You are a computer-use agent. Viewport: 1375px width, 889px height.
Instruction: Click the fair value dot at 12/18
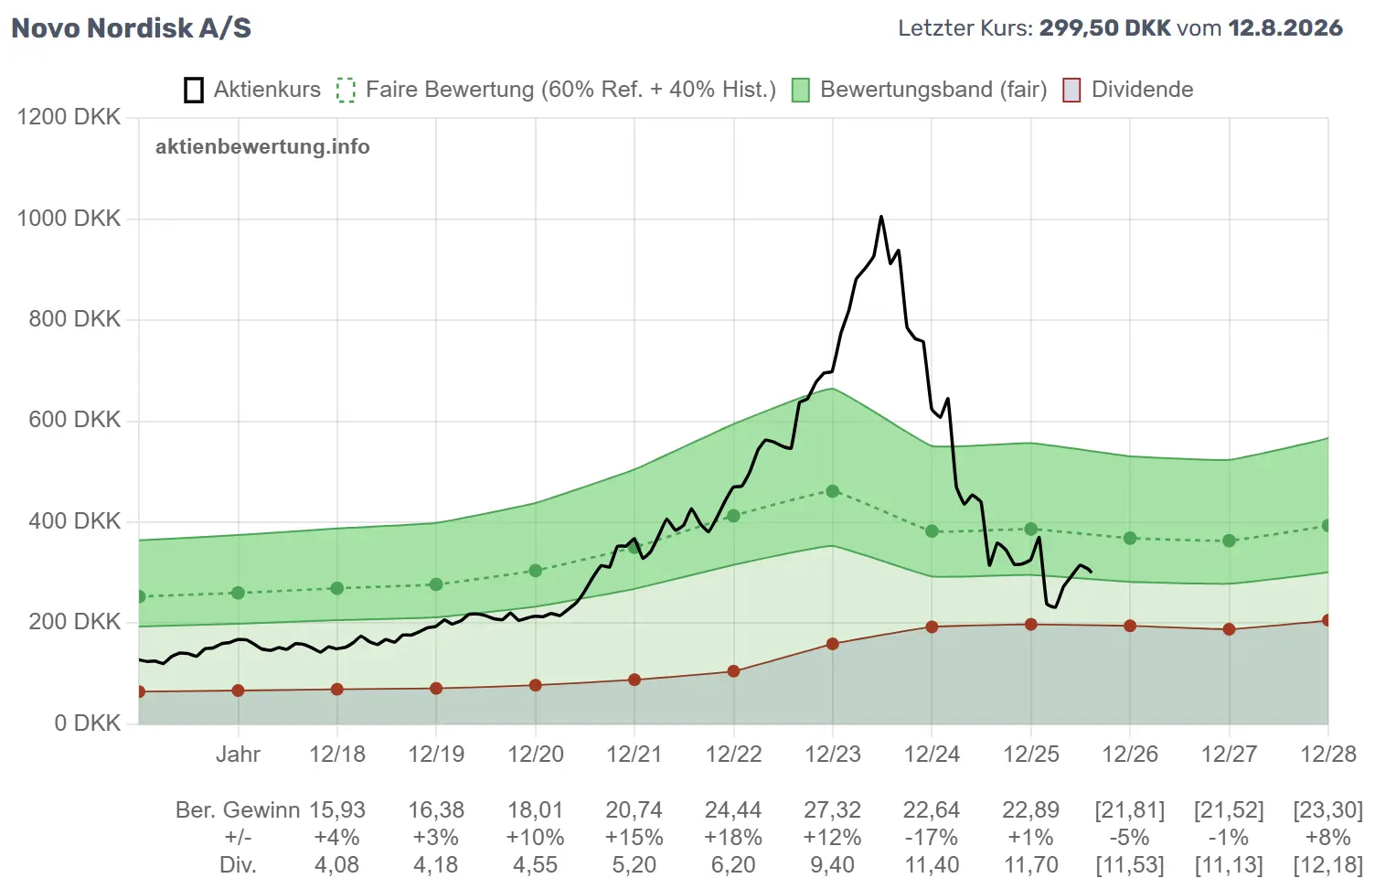pos(337,588)
